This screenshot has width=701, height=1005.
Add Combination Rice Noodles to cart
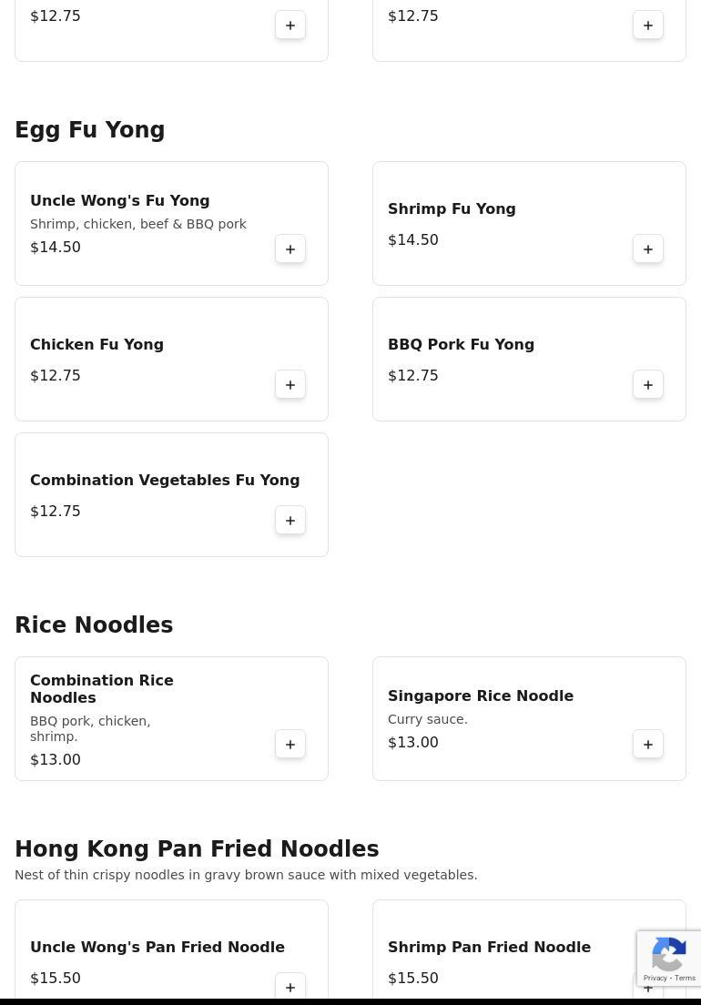290,744
